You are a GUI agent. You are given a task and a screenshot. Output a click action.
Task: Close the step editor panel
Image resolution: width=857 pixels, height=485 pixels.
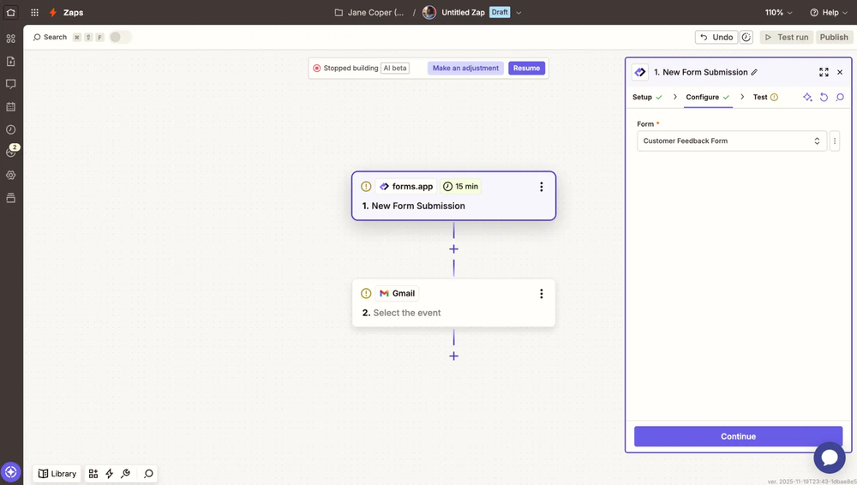click(x=840, y=72)
